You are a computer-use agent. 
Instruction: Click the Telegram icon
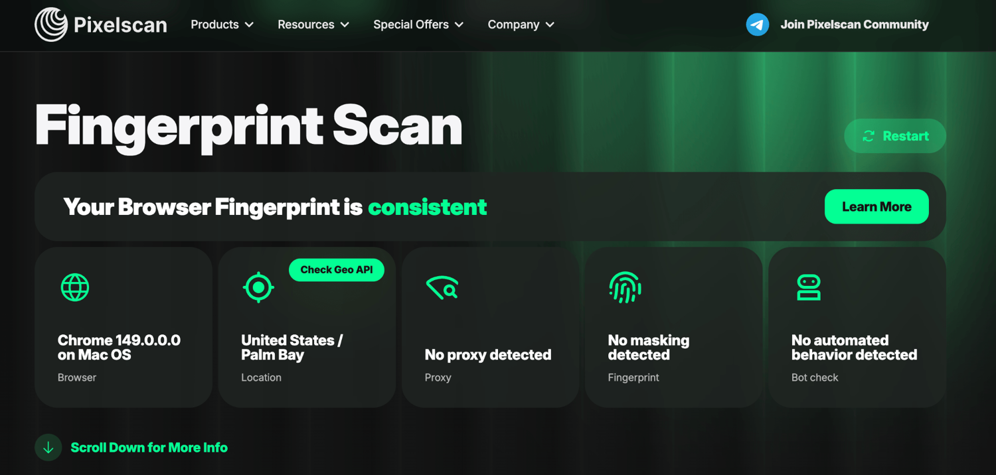757,25
